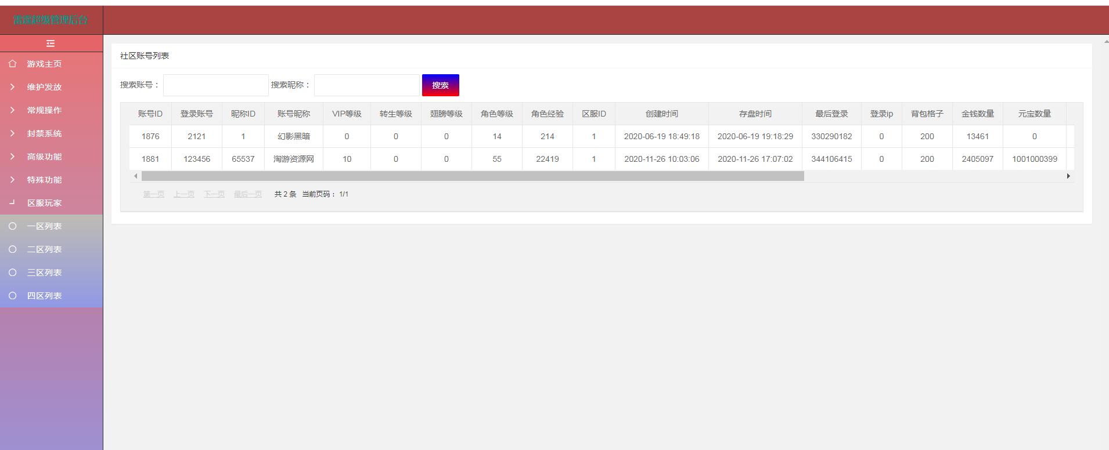
Task: Go to 下一页 pagination link
Action: pyautogui.click(x=214, y=194)
